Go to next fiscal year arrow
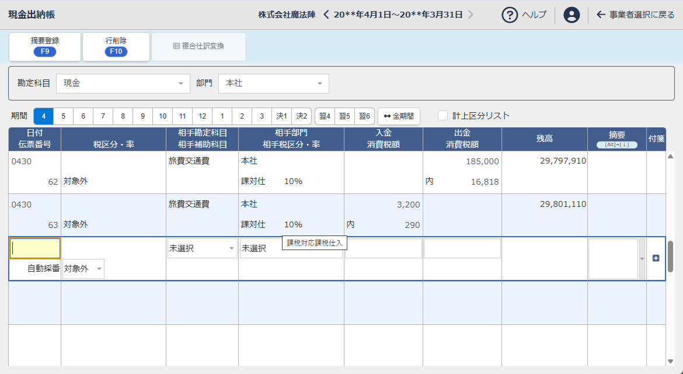 471,15
